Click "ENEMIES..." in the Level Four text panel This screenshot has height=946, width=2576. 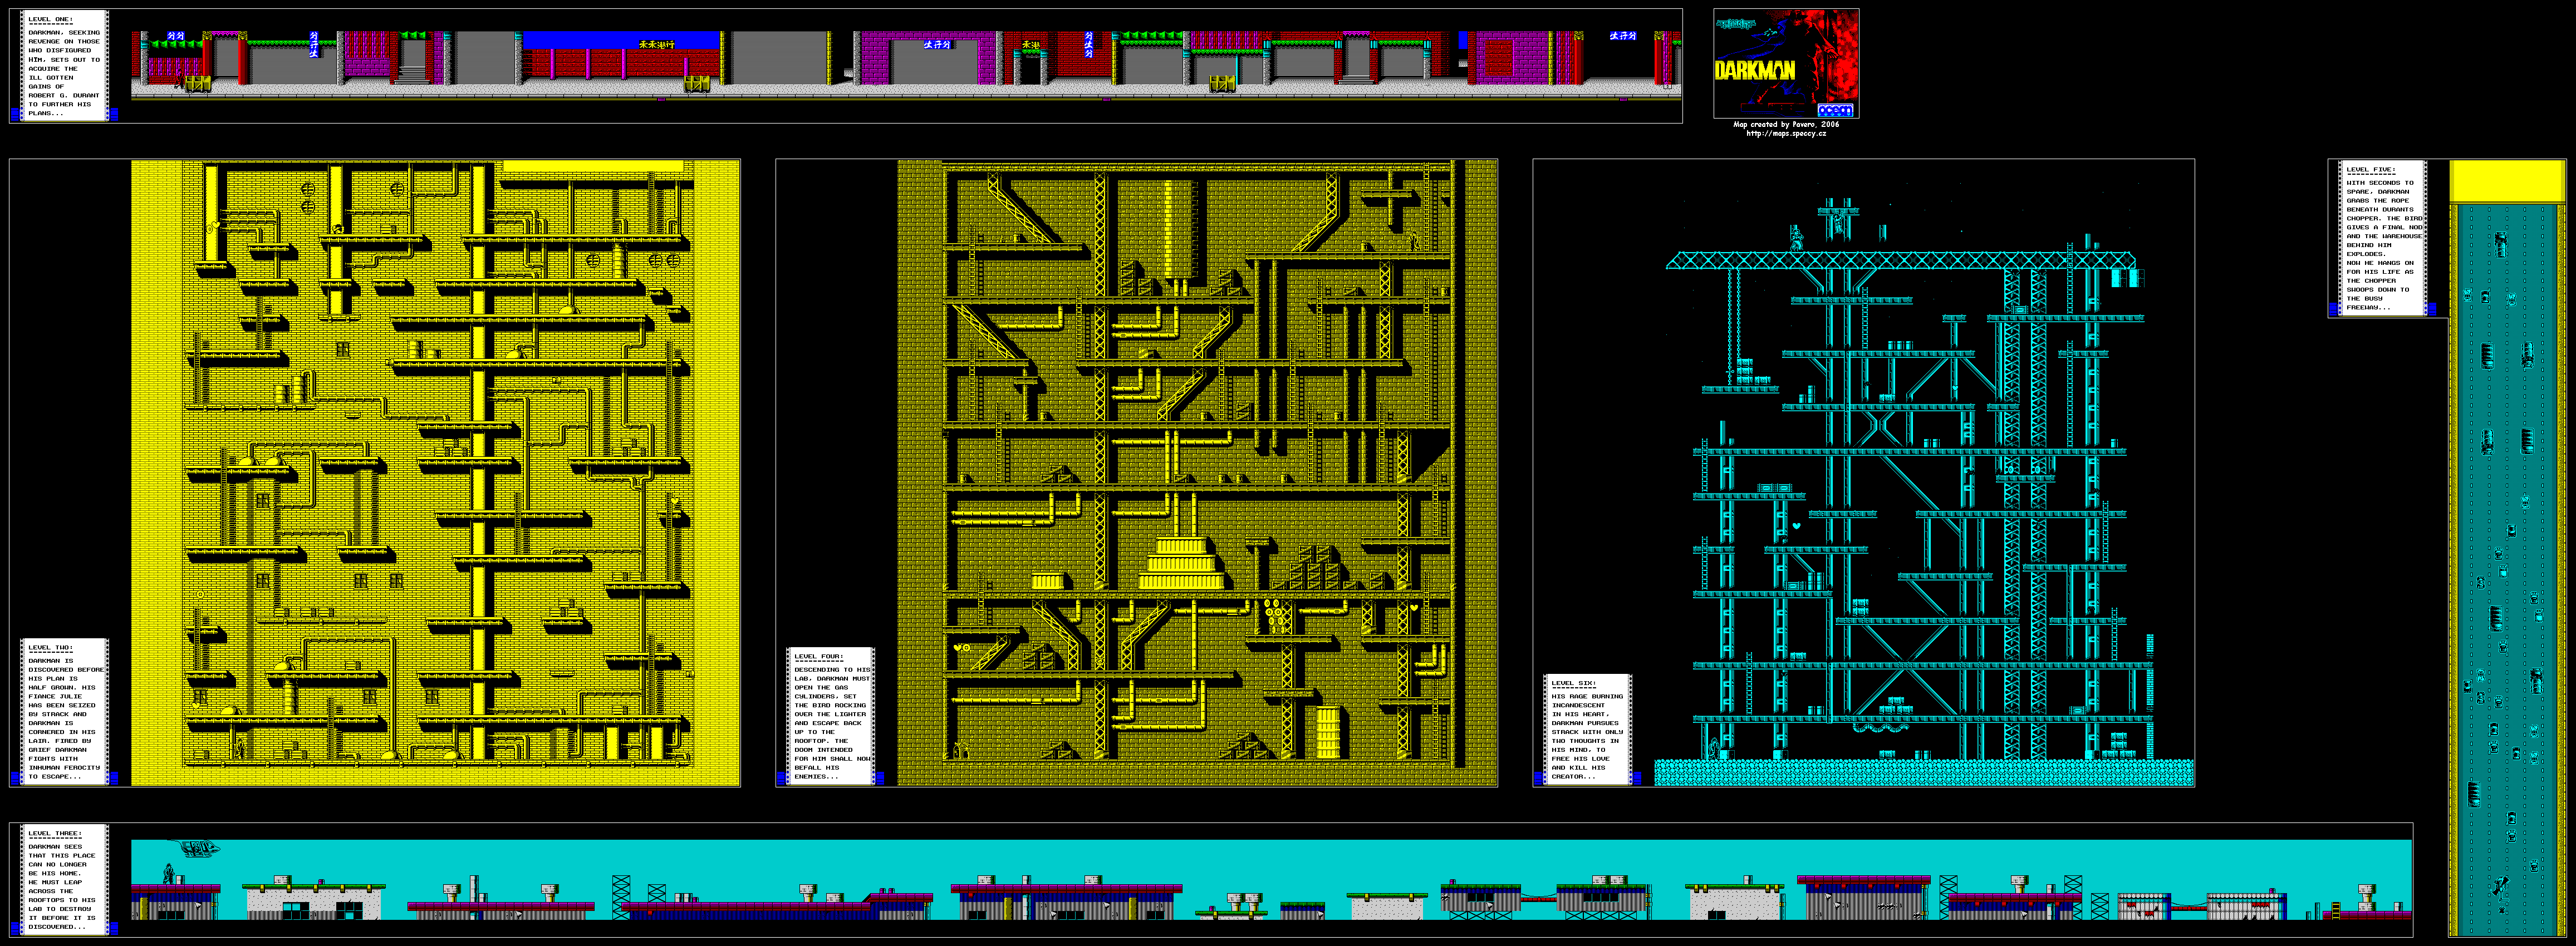coord(817,777)
